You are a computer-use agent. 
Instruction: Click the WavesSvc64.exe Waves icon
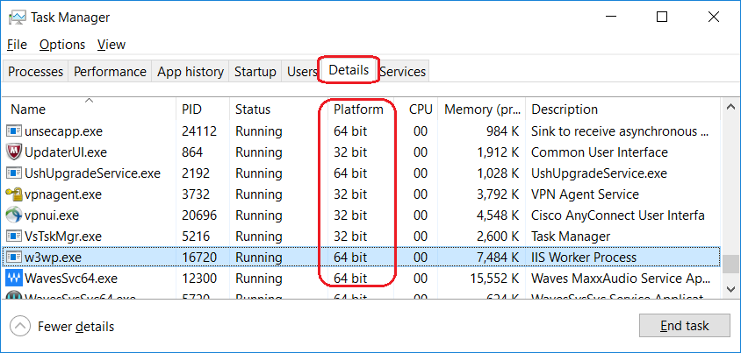click(14, 279)
